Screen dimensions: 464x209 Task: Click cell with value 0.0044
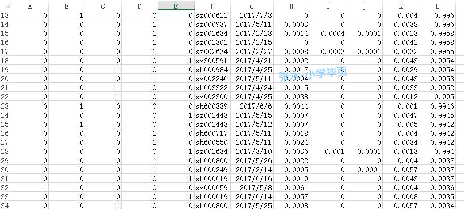click(291, 106)
